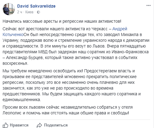The image size is (154, 128).
Task: Click the 'Нравится' like label
Action: 19,125
